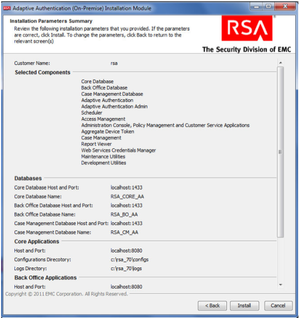The image size is (299, 318).
Task: Click the RSA_BO_AA database name value
Action: pos(124,214)
